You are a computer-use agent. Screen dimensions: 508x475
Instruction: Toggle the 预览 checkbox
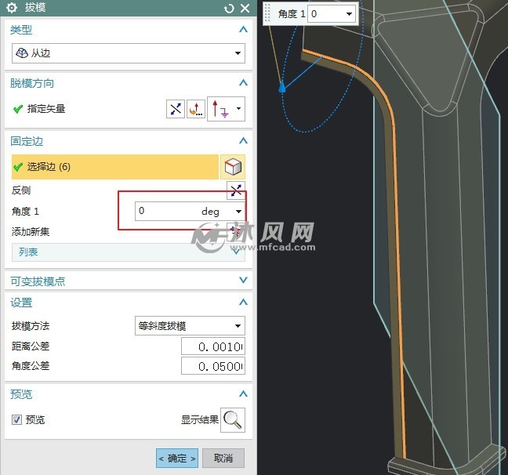pos(16,420)
